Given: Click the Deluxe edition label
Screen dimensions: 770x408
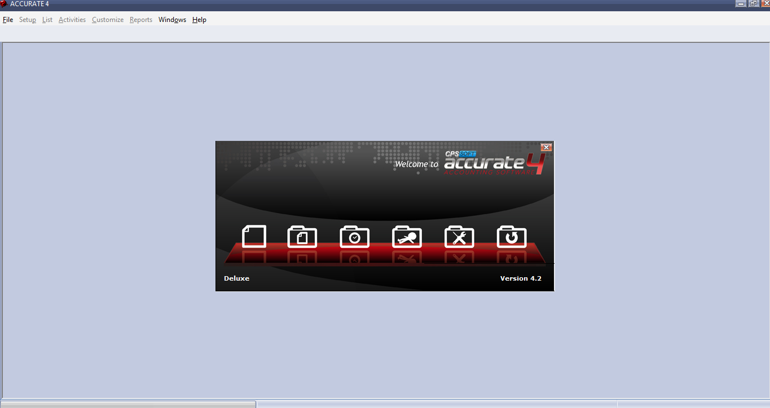Looking at the screenshot, I should (x=236, y=278).
